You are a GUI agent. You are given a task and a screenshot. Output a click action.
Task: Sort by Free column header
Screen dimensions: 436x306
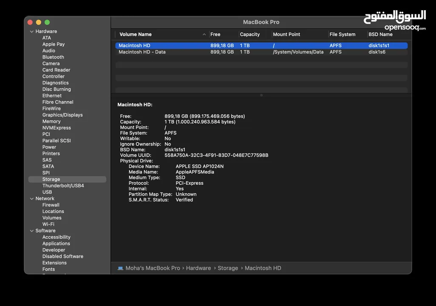pyautogui.click(x=215, y=34)
